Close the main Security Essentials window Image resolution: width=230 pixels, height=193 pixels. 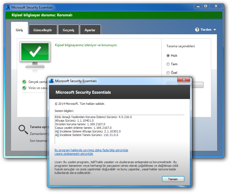coord(216,6)
